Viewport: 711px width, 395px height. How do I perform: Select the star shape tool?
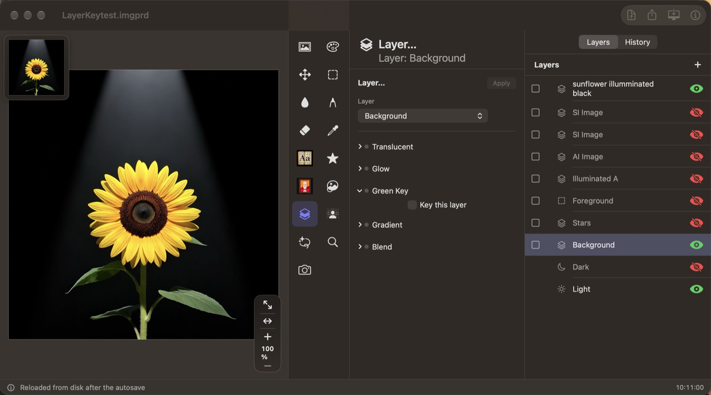coord(333,158)
